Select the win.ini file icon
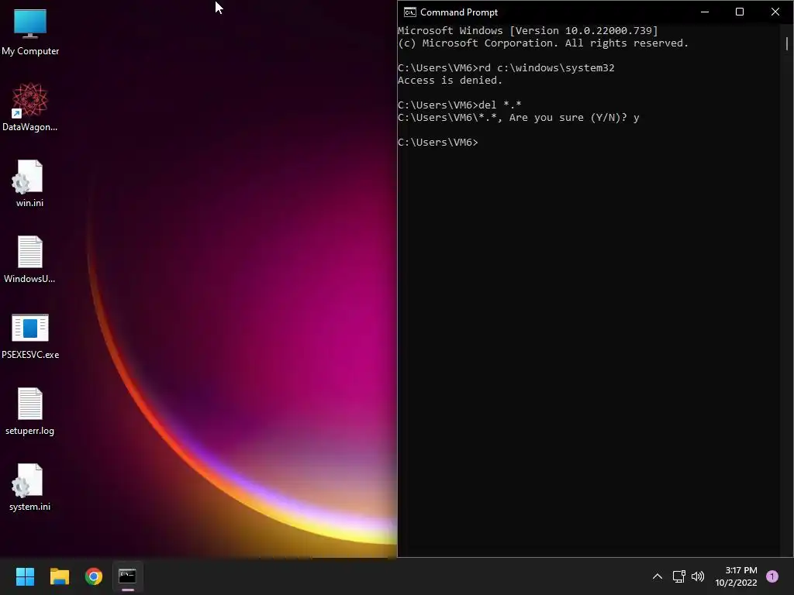This screenshot has height=595, width=794. pyautogui.click(x=30, y=183)
